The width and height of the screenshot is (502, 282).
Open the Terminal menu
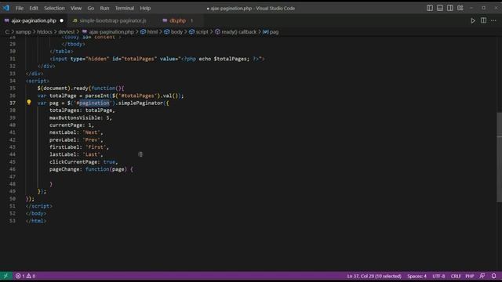[x=125, y=9]
